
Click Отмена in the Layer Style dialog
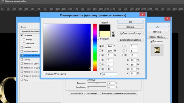click(x=157, y=32)
